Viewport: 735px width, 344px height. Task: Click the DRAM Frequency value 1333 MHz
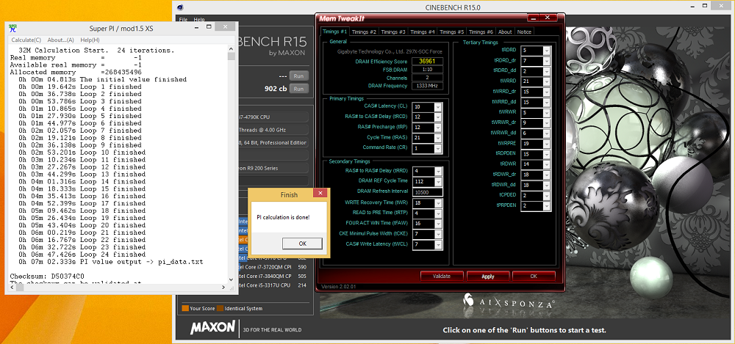click(x=427, y=86)
